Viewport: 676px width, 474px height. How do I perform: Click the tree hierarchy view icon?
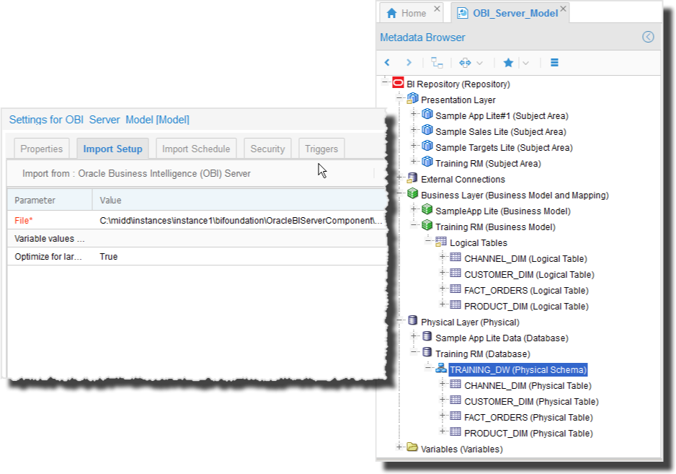[437, 63]
